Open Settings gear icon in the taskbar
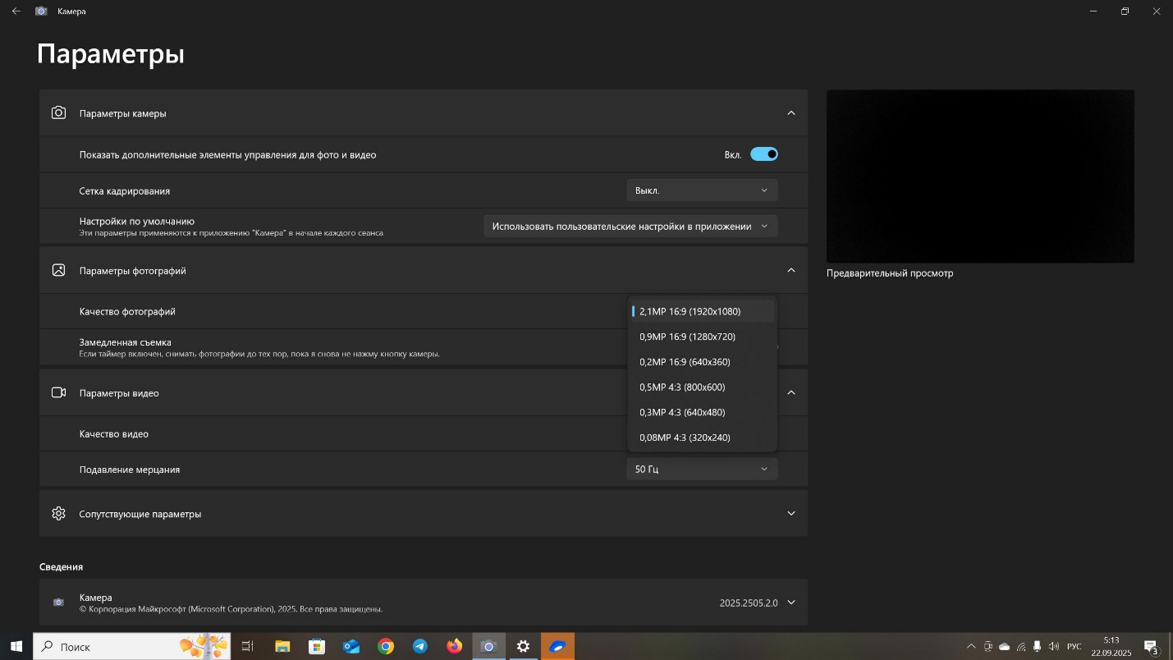The width and height of the screenshot is (1173, 660). tap(523, 647)
